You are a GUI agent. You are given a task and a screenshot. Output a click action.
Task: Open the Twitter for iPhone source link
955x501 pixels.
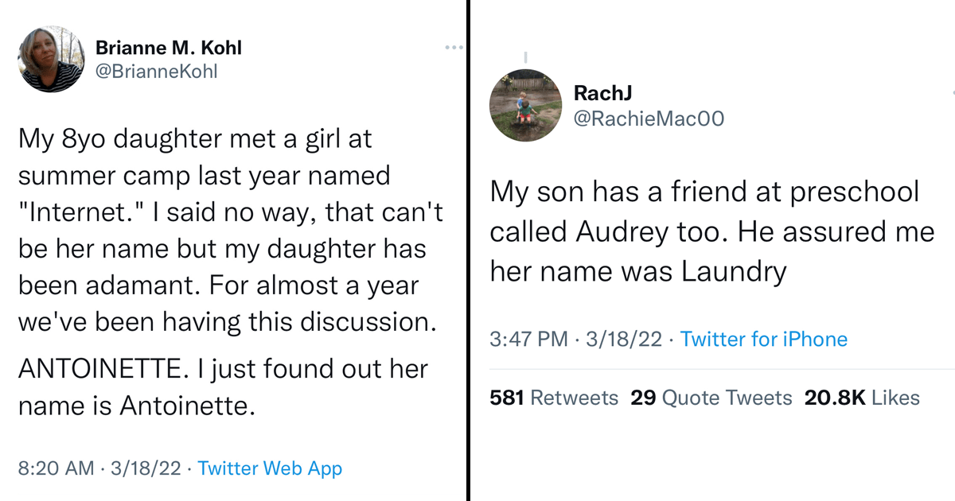tap(764, 340)
